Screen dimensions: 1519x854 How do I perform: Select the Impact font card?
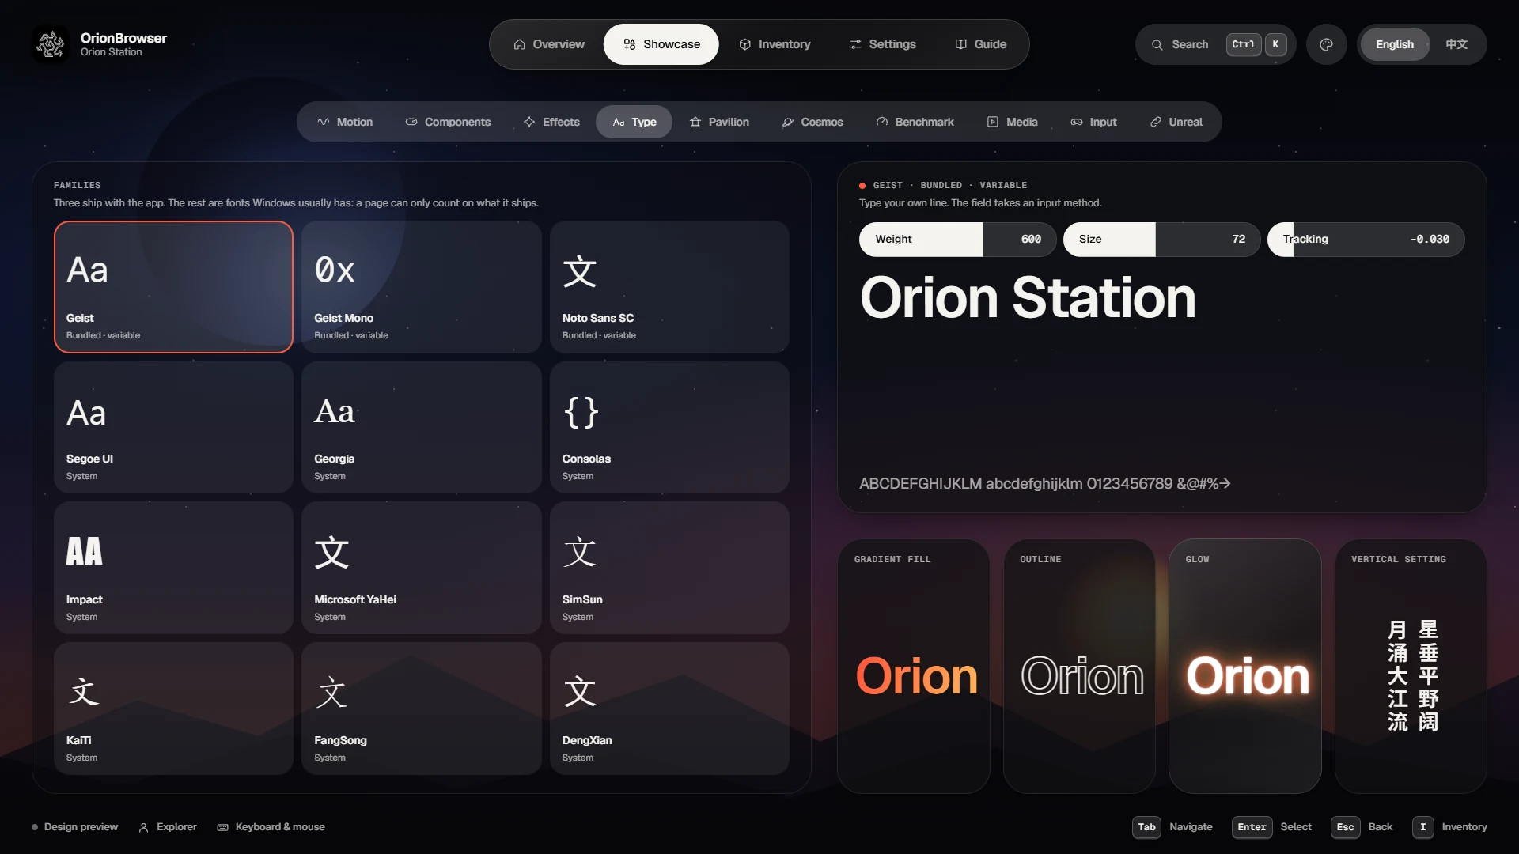[173, 569]
